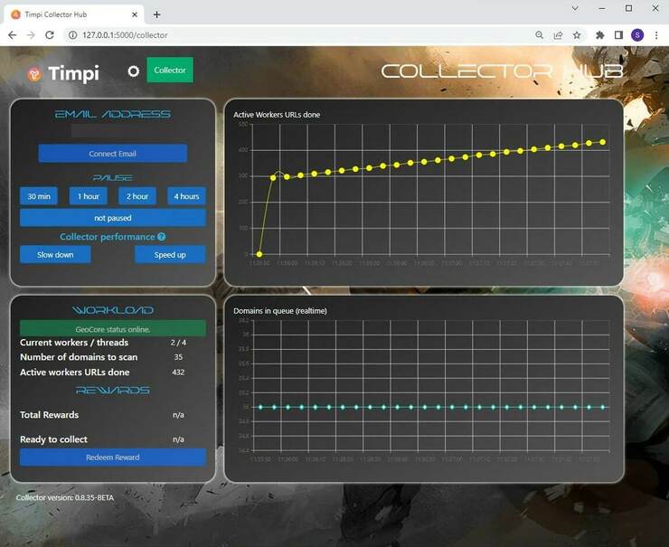Viewport: 669px width, 547px height.
Task: Click the email address input field
Action: (x=113, y=131)
